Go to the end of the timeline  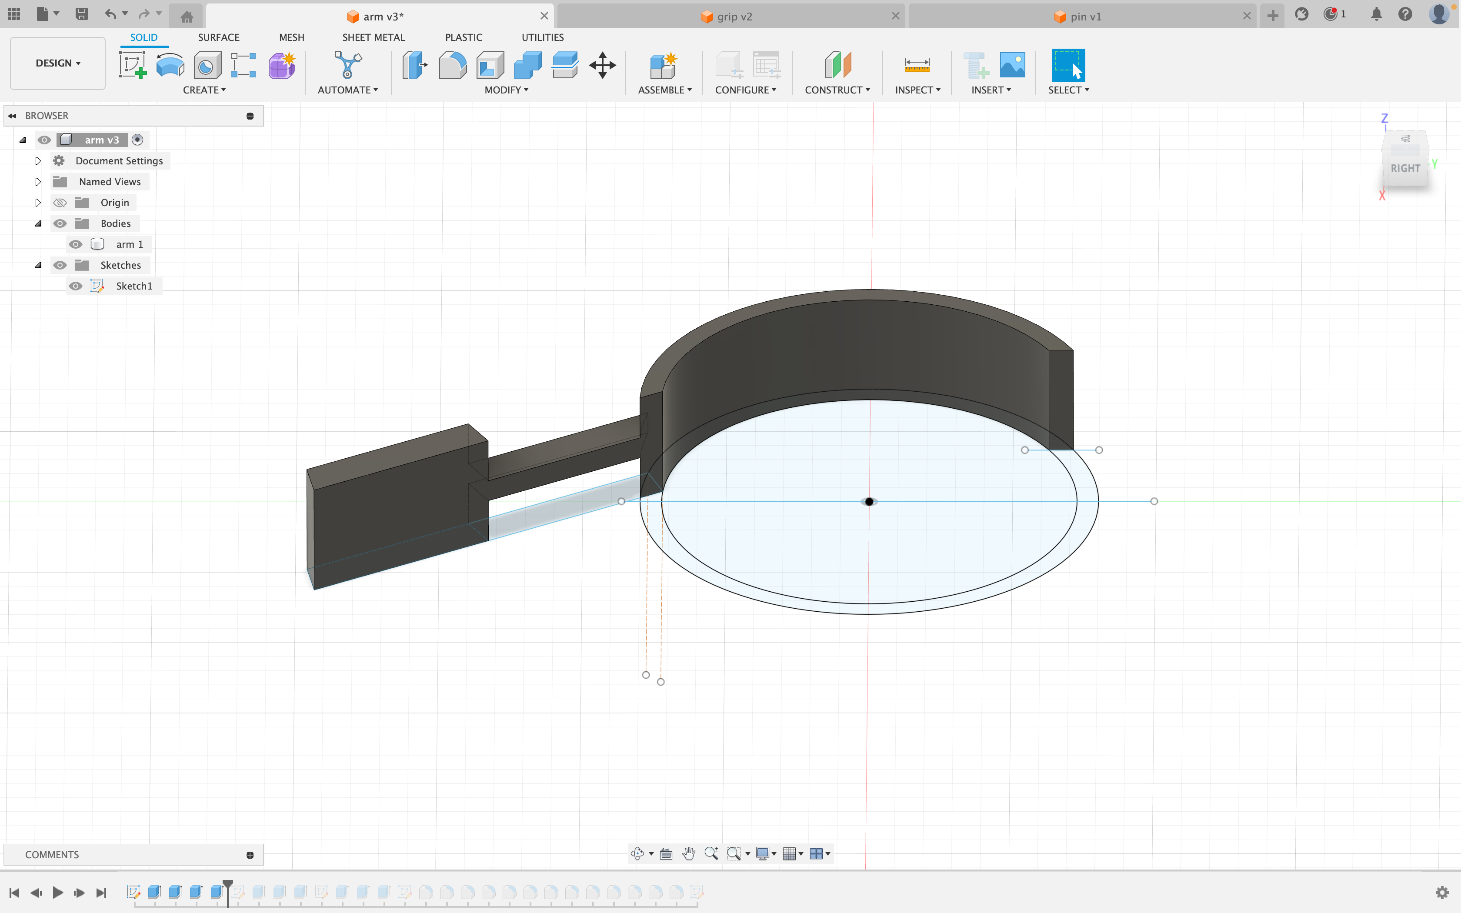(101, 893)
